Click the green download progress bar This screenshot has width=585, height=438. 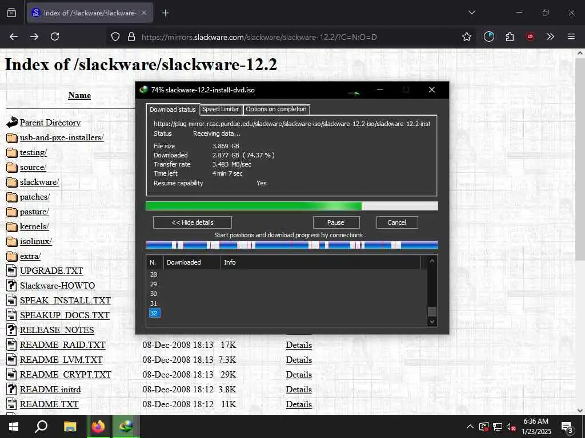(291, 206)
